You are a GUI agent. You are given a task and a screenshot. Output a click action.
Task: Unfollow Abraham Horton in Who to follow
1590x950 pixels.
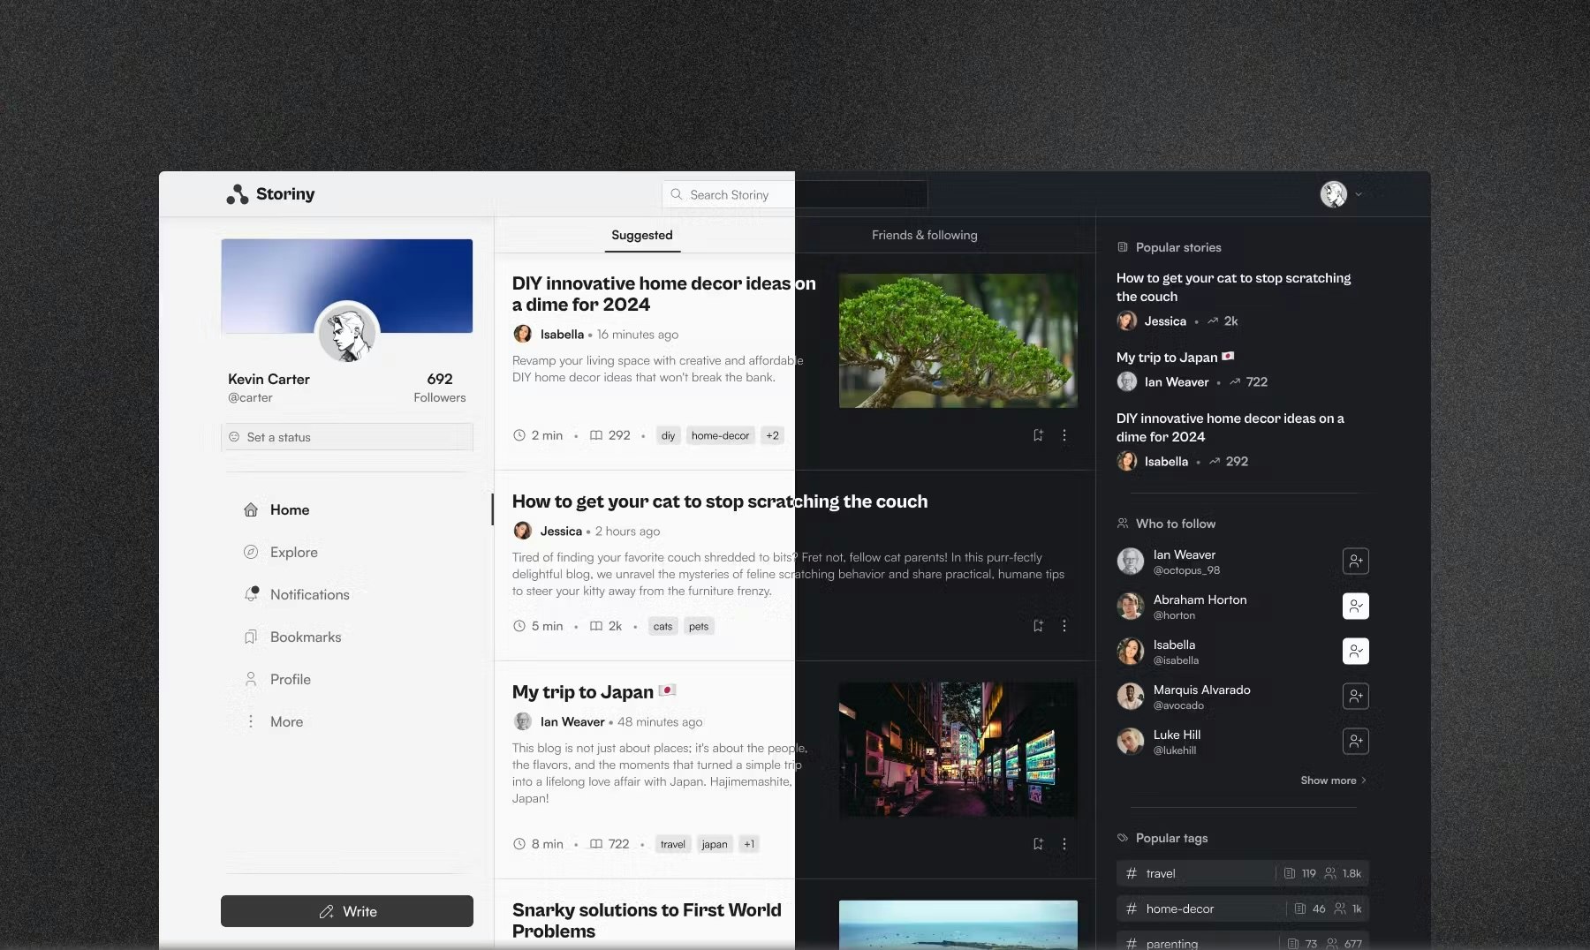[1356, 606]
